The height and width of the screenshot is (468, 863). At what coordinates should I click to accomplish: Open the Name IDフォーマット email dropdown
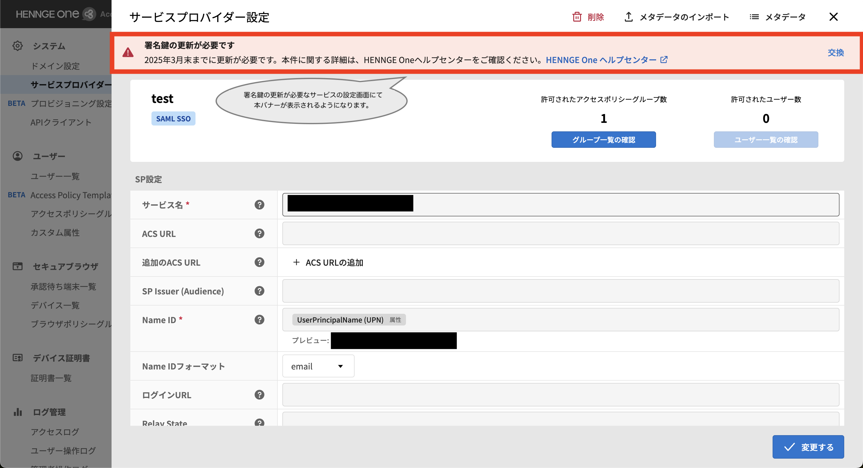pos(318,366)
